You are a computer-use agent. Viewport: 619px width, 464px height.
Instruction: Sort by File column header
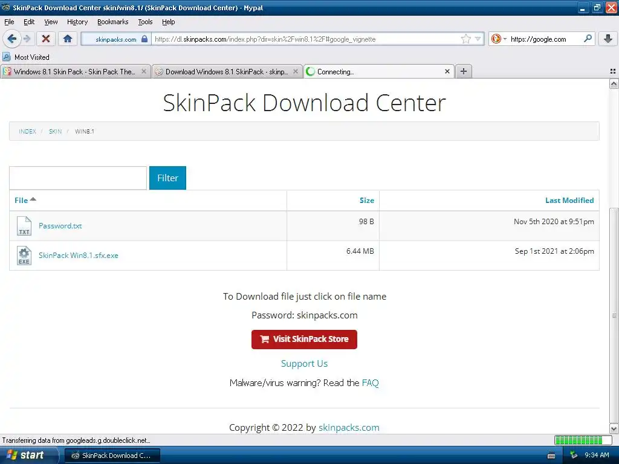(x=25, y=200)
